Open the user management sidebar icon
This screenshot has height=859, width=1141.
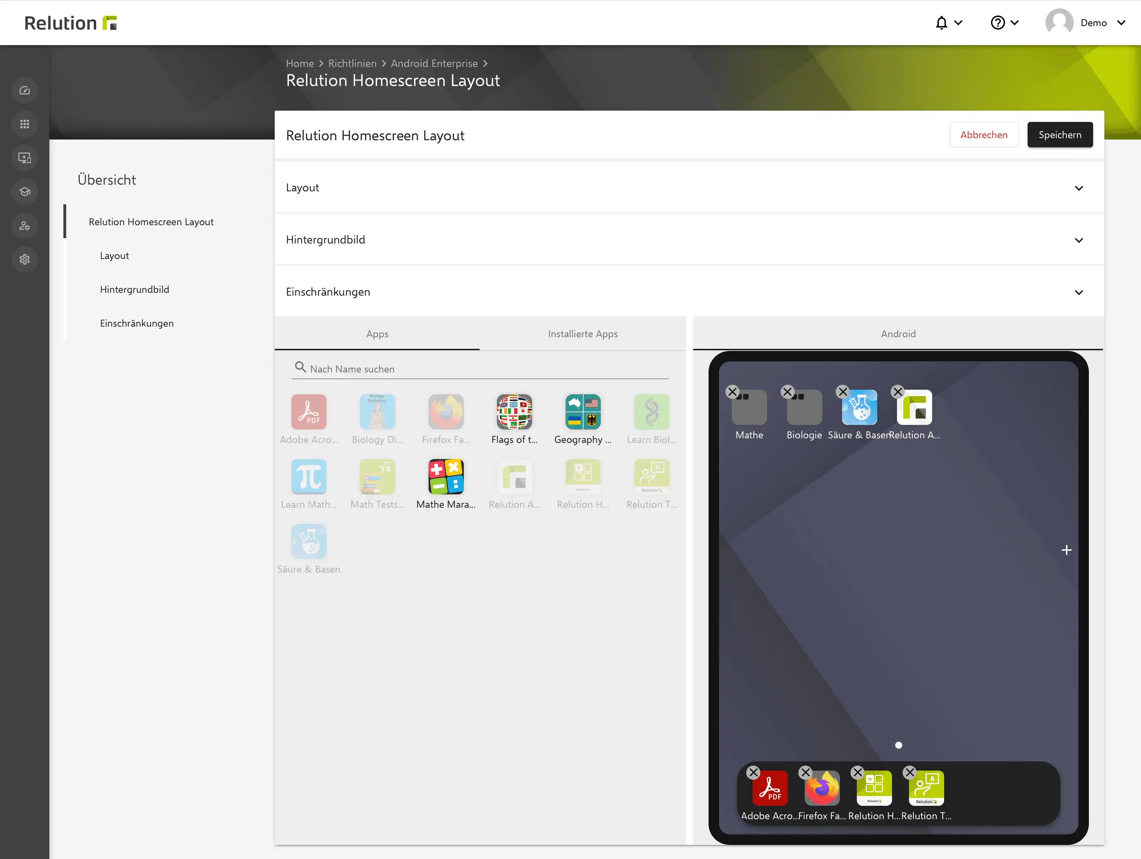click(25, 225)
